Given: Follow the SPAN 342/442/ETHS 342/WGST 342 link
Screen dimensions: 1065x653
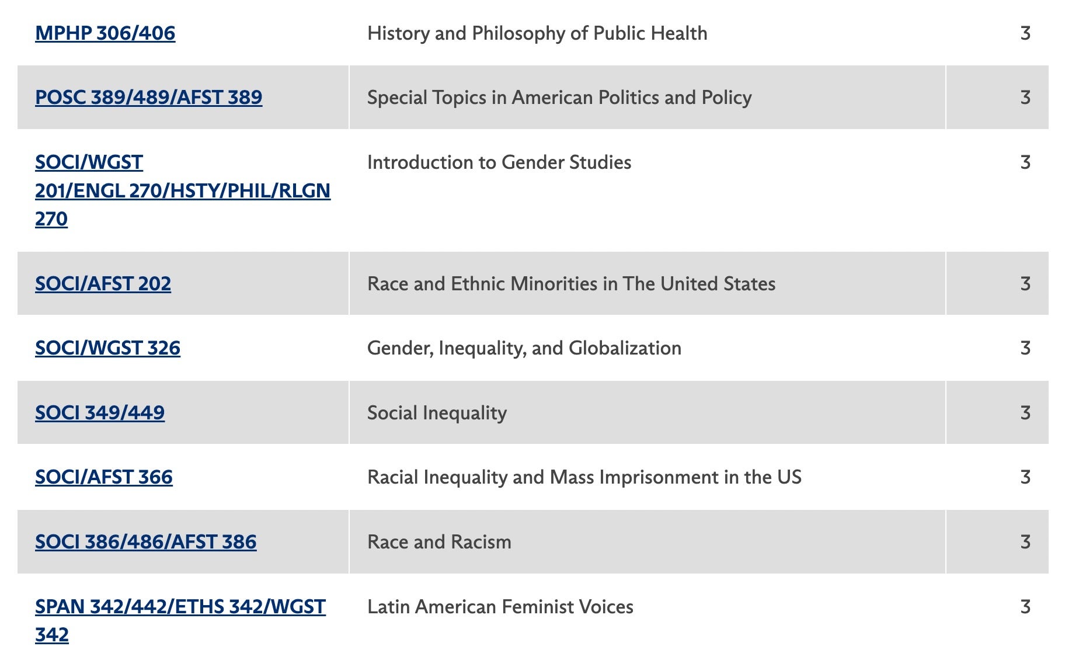Looking at the screenshot, I should pos(180,607).
